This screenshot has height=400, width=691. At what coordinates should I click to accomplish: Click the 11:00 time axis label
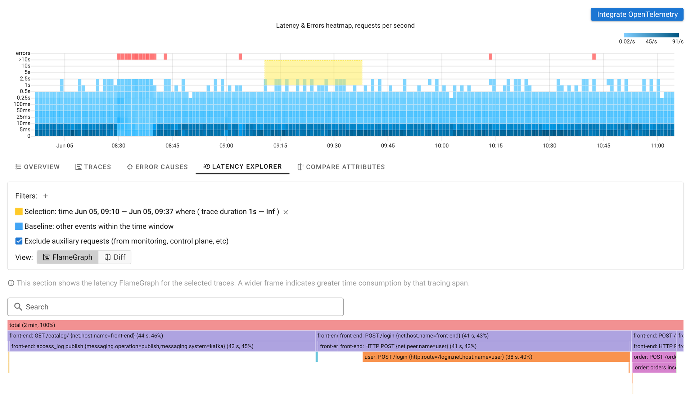point(657,146)
